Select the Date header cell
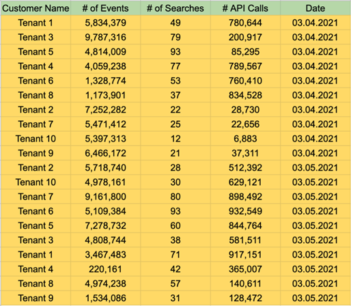Image resolution: width=351 pixels, height=306 pixels. click(315, 8)
